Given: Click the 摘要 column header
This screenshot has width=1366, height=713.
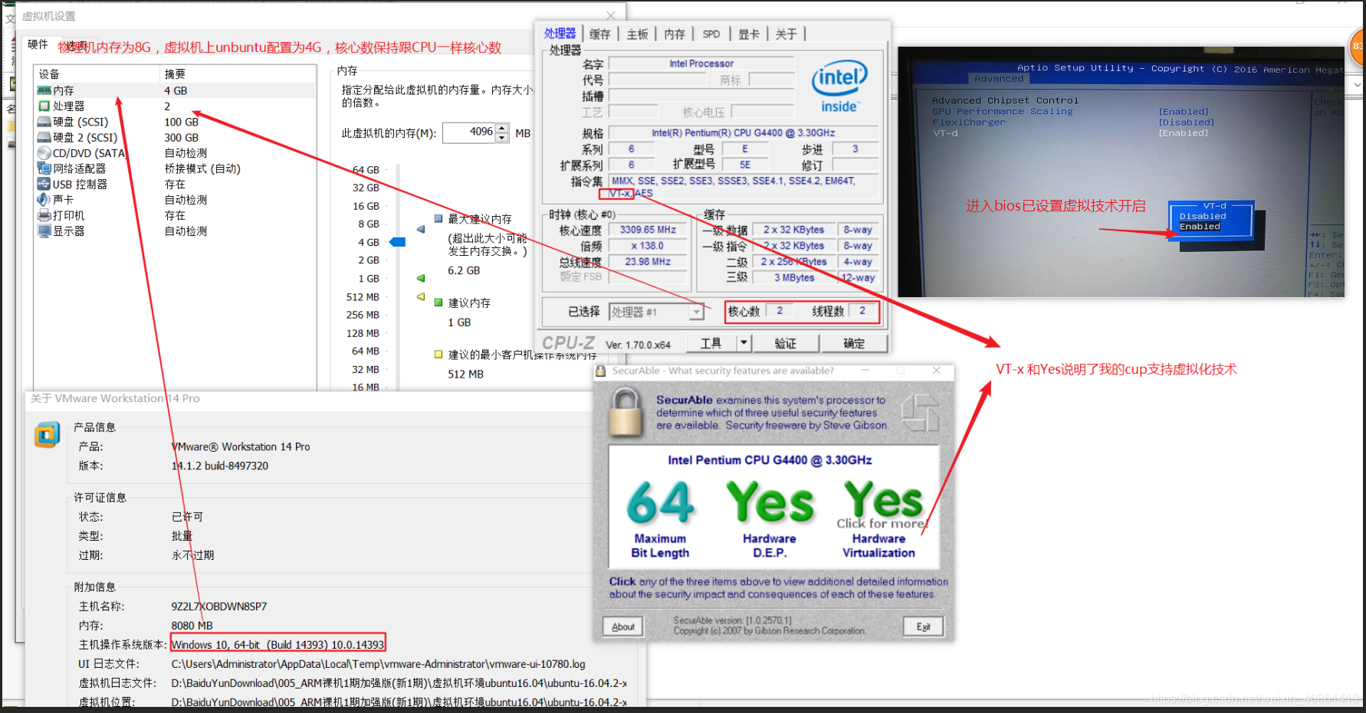Looking at the screenshot, I should (238, 74).
